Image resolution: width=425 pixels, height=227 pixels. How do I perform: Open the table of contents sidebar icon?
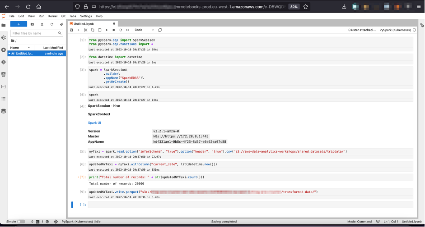(4, 99)
